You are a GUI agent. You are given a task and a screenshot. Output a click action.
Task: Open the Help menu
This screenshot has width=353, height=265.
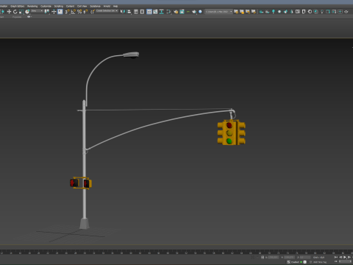click(115, 6)
